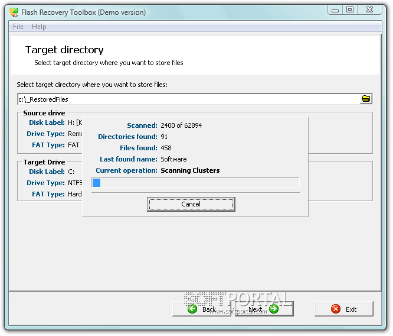393x336 pixels.
Task: Select the 'Scanning Clusters' operation text
Action: pyautogui.click(x=190, y=170)
